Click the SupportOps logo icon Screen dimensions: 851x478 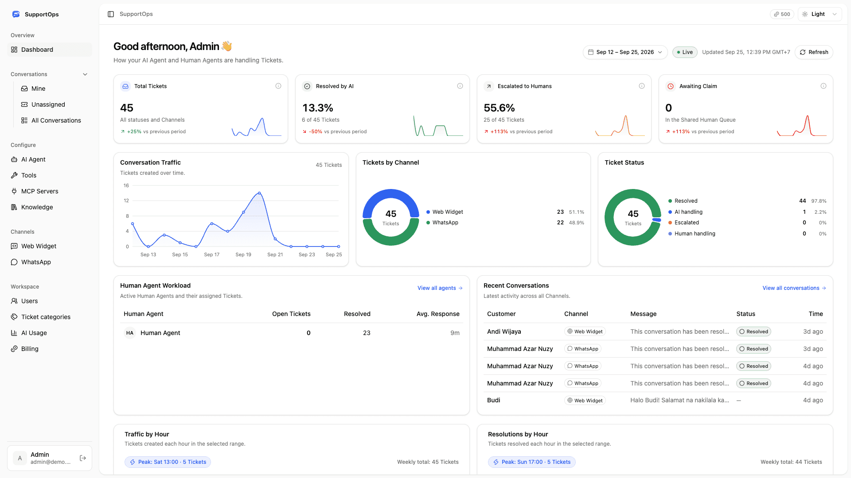16,14
